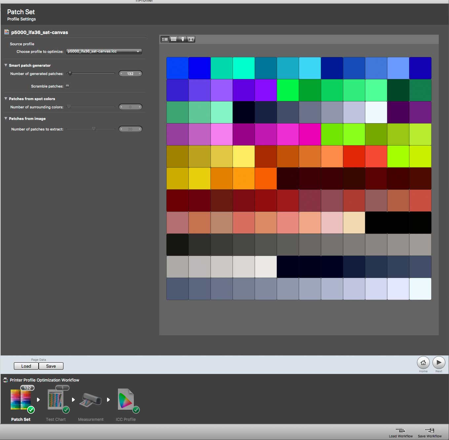Click the number of generated patches slider
The height and width of the screenshot is (440, 449).
tap(91, 73)
